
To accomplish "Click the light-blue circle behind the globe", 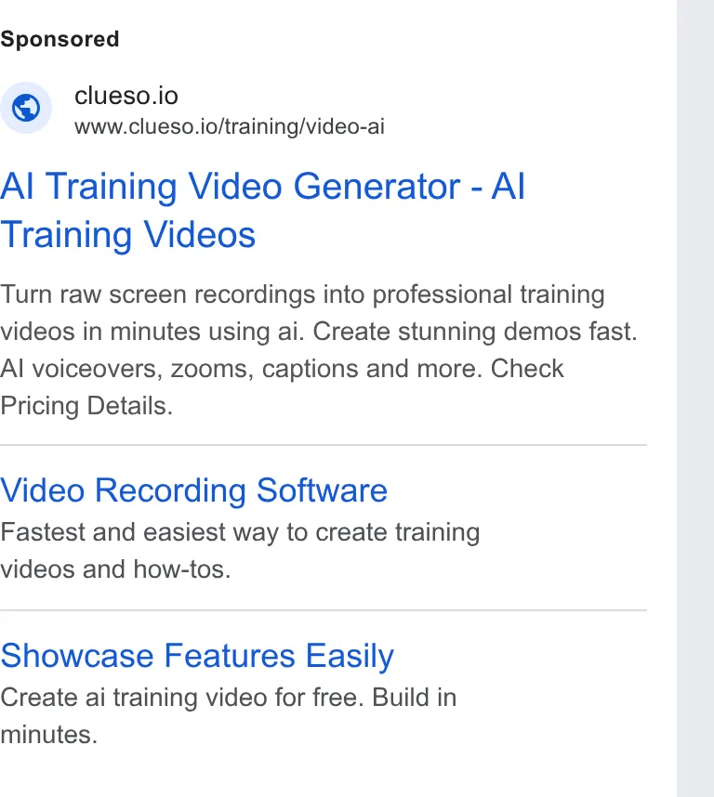I will tap(26, 108).
